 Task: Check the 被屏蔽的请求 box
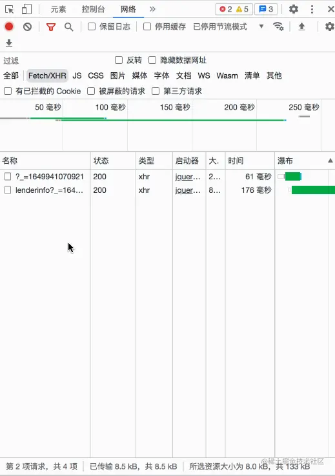[x=91, y=91]
